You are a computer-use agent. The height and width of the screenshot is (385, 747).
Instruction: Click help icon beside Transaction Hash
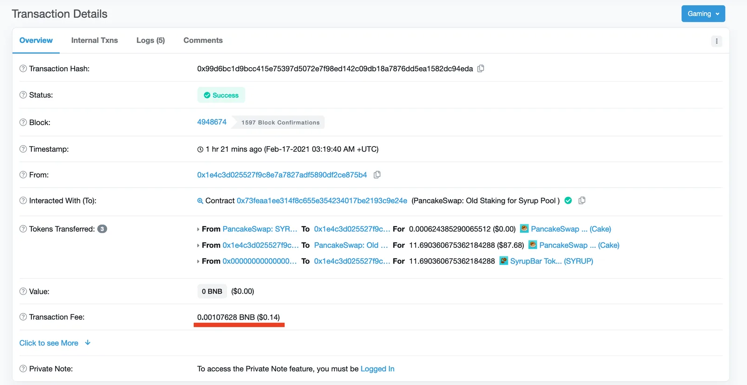tap(23, 69)
